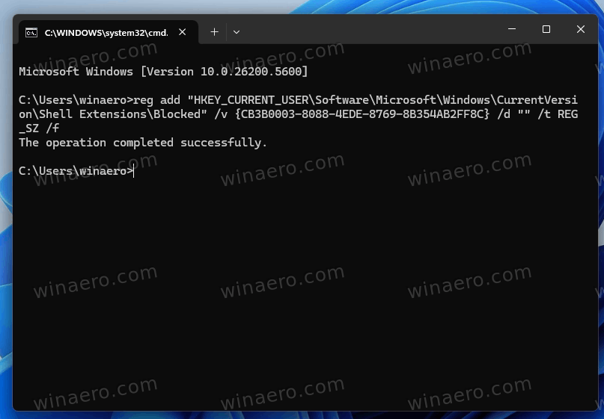Click the "_SZ /f" line of the command
This screenshot has width=604, height=419.
click(39, 128)
